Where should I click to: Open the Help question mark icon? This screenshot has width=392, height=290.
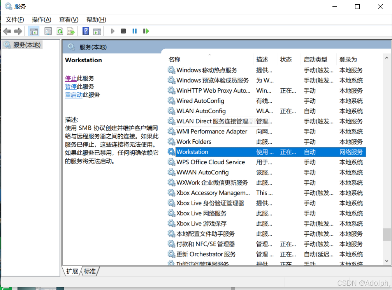(86, 31)
